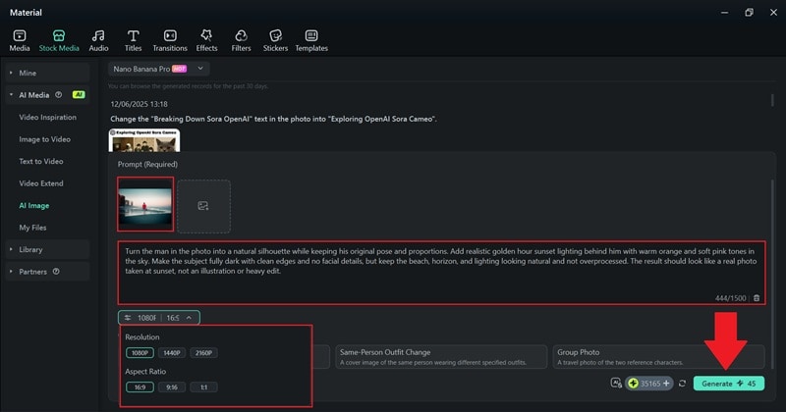This screenshot has width=786, height=412.
Task: Add credits via 35165 plus button
Action: pos(666,384)
